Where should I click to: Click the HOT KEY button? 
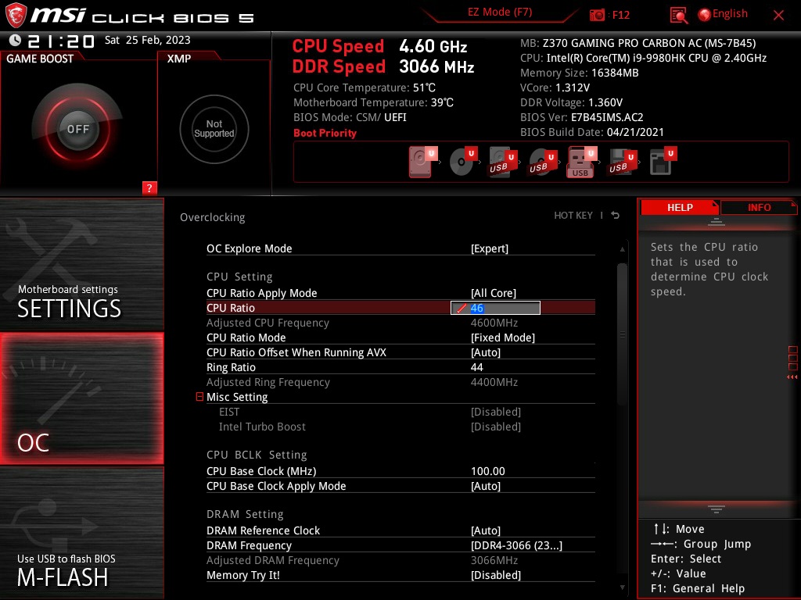tap(573, 216)
